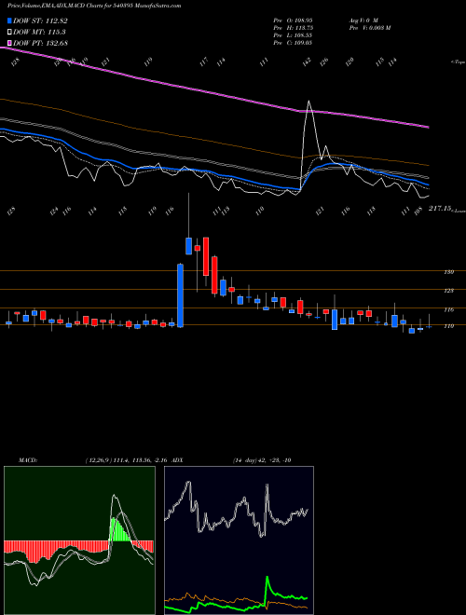Click the tallest red candle after the spike
This screenshot has width=466, height=615.
[x=206, y=256]
